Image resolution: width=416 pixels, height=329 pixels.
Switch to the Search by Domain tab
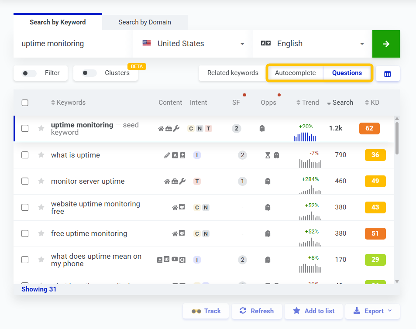pos(144,22)
